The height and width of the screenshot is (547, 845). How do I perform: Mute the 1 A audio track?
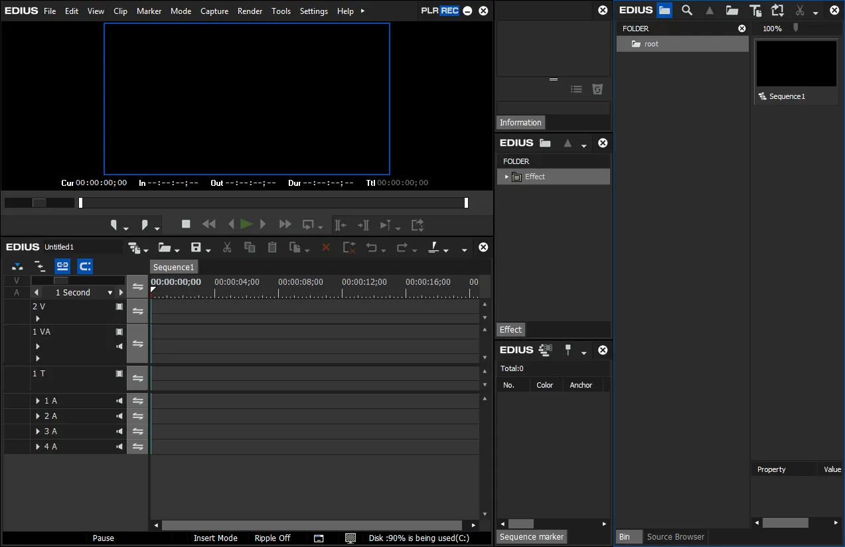click(x=119, y=401)
